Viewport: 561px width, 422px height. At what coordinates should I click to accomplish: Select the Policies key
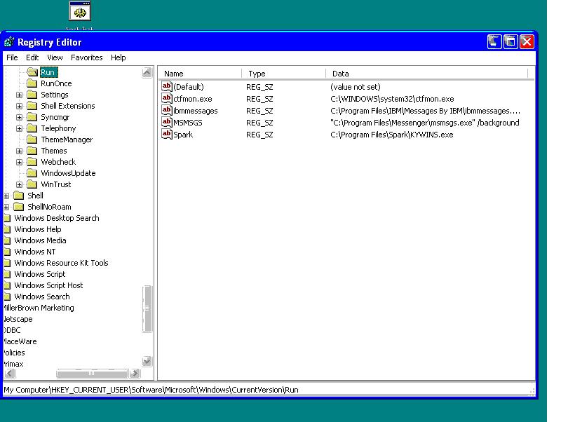14,353
